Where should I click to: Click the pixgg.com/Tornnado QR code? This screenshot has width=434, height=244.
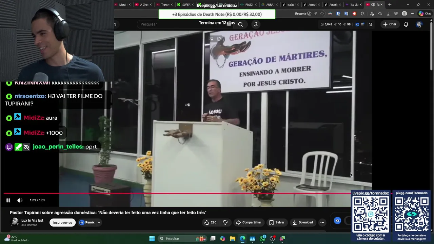[411, 214]
